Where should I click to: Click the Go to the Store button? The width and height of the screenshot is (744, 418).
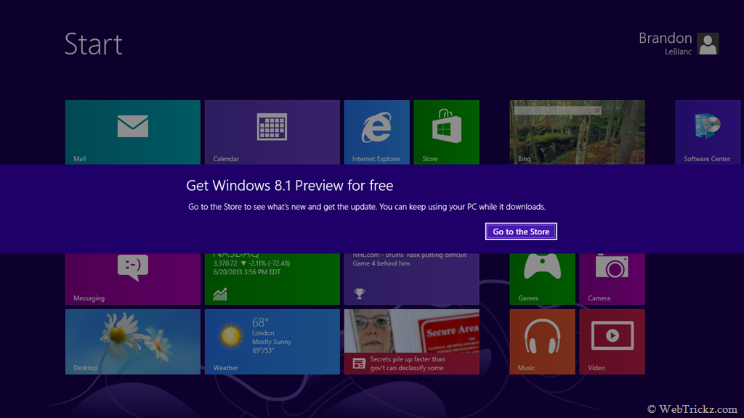(x=521, y=231)
